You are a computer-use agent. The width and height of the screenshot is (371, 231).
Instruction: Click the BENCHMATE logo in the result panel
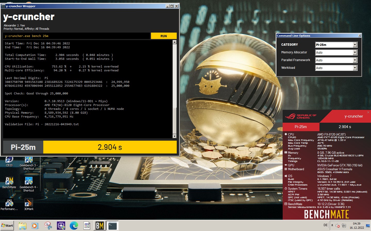tap(326, 214)
